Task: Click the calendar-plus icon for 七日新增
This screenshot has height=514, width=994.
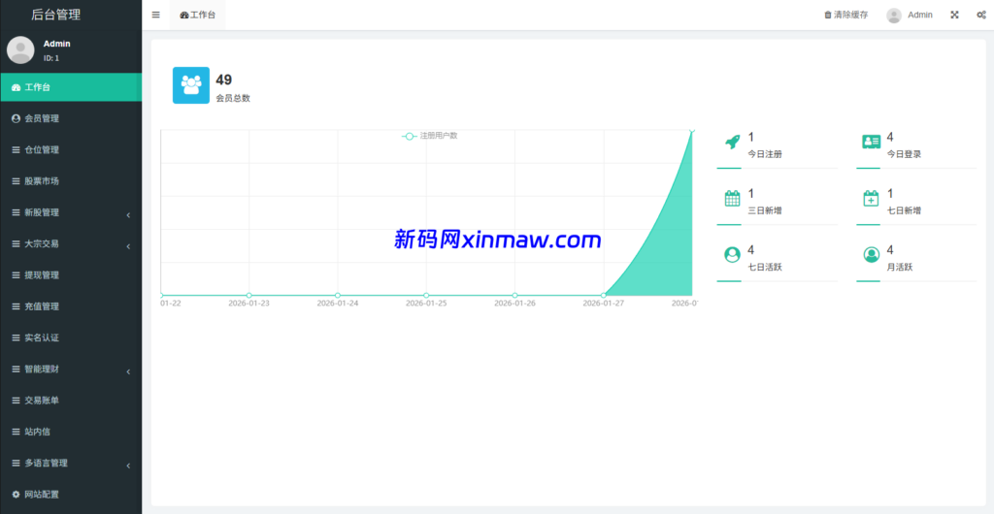Action: [x=871, y=198]
